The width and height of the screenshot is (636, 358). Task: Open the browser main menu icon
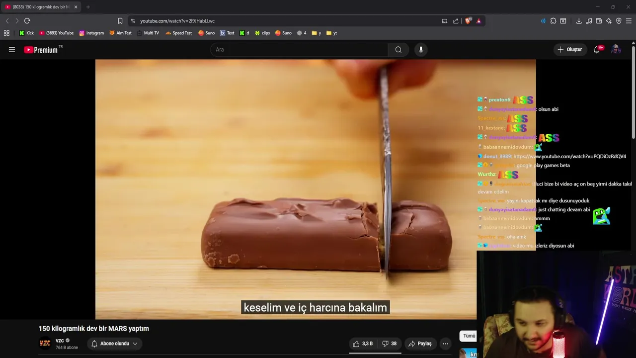(x=629, y=21)
